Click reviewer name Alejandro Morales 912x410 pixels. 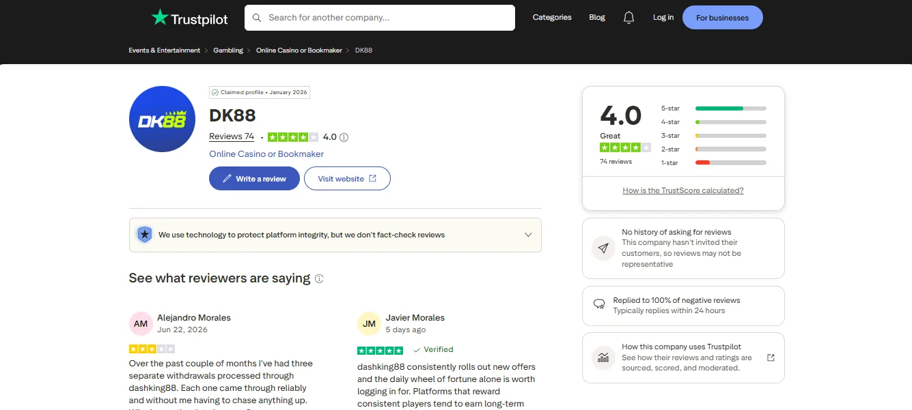194,318
